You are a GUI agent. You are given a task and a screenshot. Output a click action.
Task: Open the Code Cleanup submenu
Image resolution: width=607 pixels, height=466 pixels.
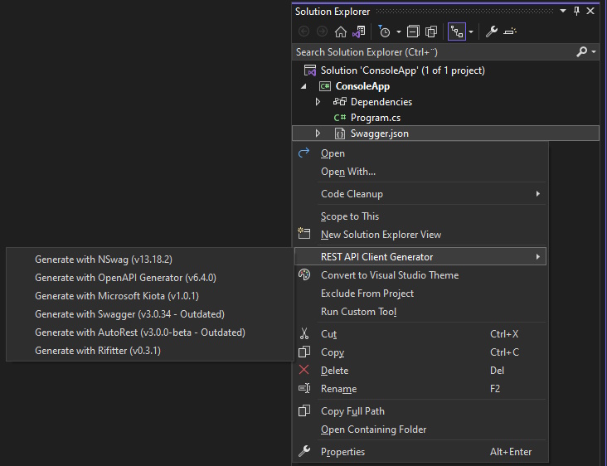click(421, 194)
